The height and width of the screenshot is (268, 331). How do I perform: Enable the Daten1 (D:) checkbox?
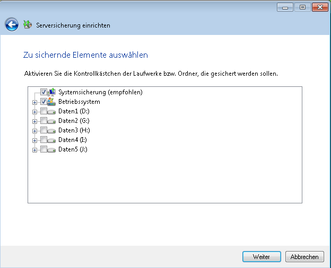[x=43, y=111]
